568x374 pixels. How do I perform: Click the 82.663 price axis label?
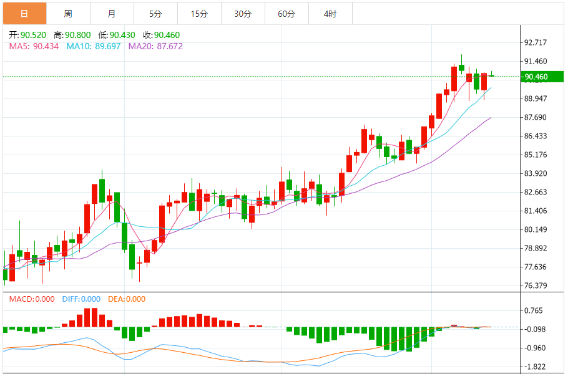pyautogui.click(x=536, y=192)
